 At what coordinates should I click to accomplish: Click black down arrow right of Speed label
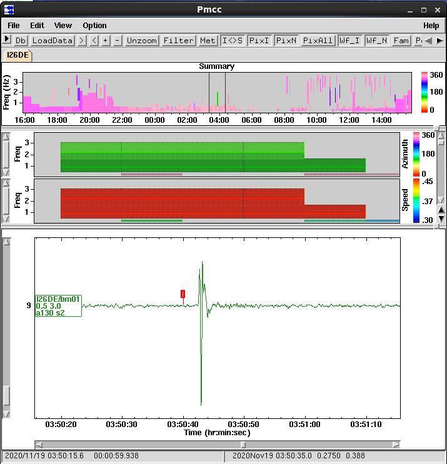[x=441, y=219]
